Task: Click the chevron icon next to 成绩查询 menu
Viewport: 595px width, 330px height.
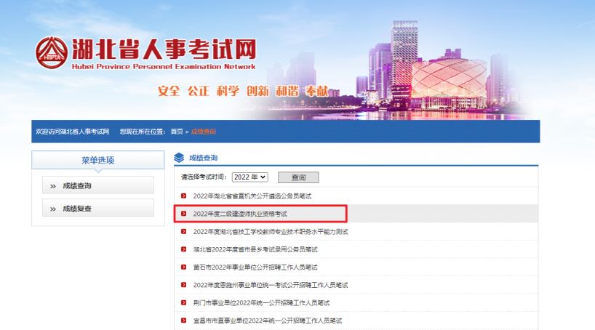Action: (53, 186)
